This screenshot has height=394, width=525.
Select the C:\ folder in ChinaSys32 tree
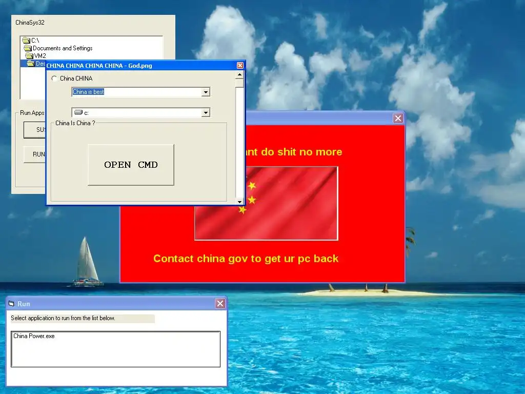point(35,41)
